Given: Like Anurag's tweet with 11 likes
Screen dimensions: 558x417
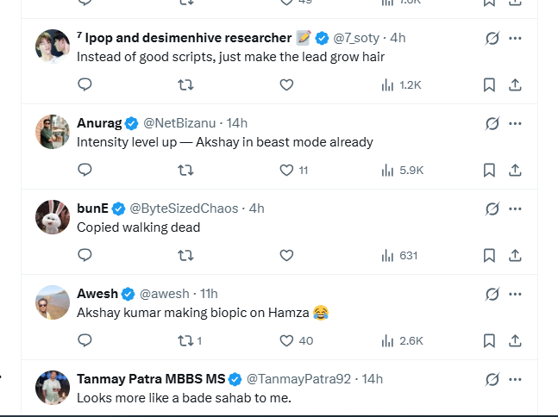Looking at the screenshot, I should point(287,171).
